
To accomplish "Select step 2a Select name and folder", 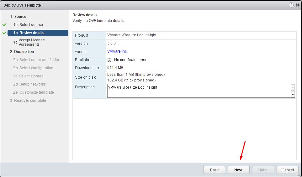I will (36, 60).
